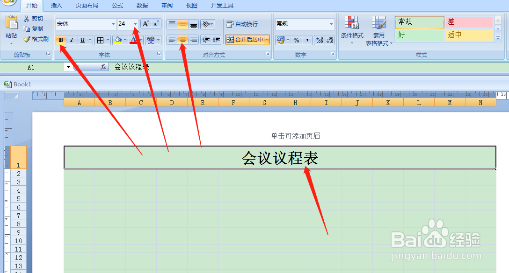Open the 数据 tab

[x=142, y=6]
